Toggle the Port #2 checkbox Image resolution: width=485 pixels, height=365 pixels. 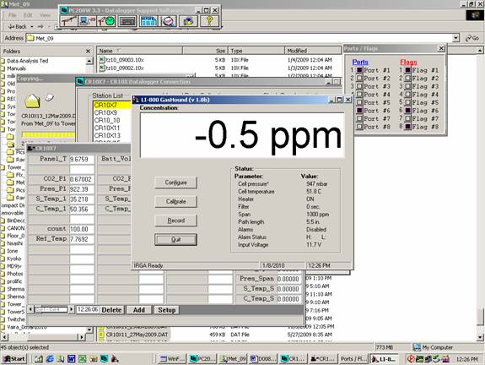tap(359, 78)
